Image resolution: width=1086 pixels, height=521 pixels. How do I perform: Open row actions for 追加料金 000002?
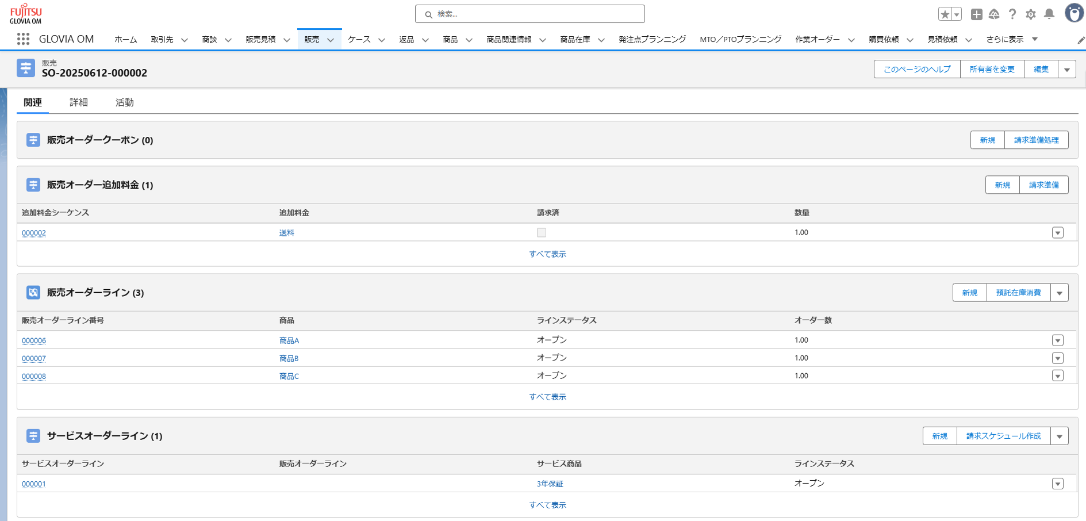click(x=1058, y=232)
